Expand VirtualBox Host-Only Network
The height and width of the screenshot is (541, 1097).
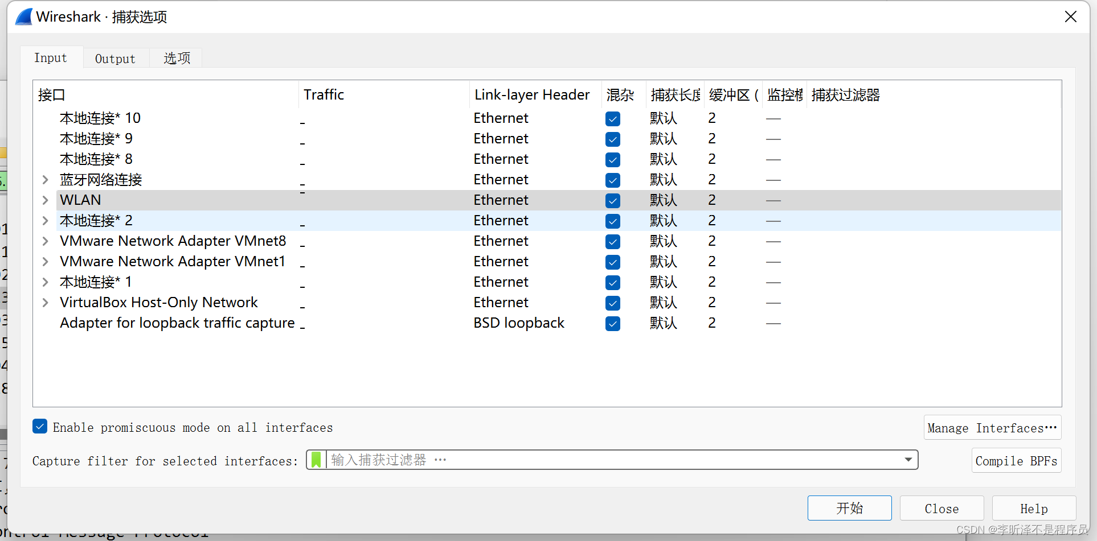pos(46,303)
